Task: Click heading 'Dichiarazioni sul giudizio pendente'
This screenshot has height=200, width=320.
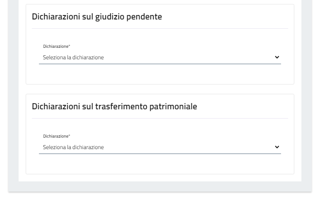Action: tap(97, 17)
